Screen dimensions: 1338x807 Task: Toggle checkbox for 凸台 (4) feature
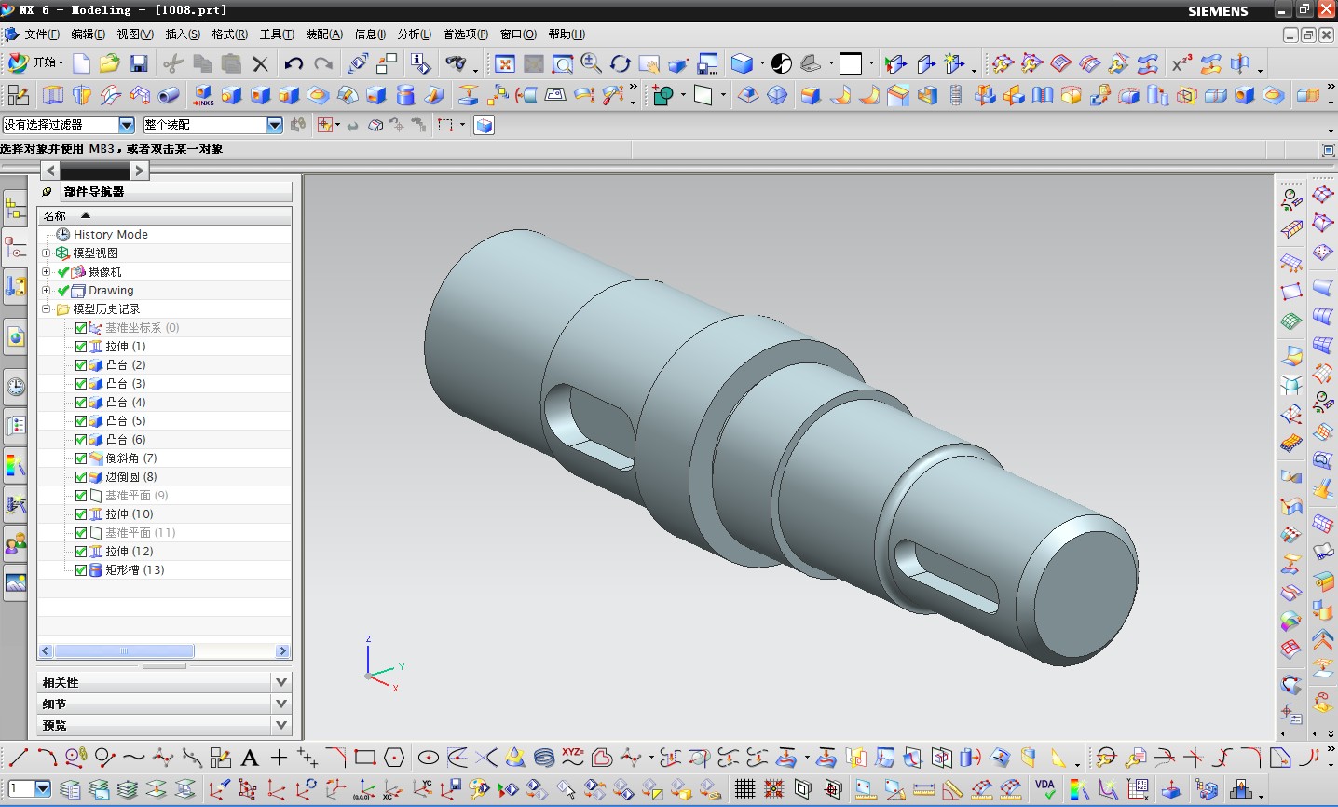(81, 403)
